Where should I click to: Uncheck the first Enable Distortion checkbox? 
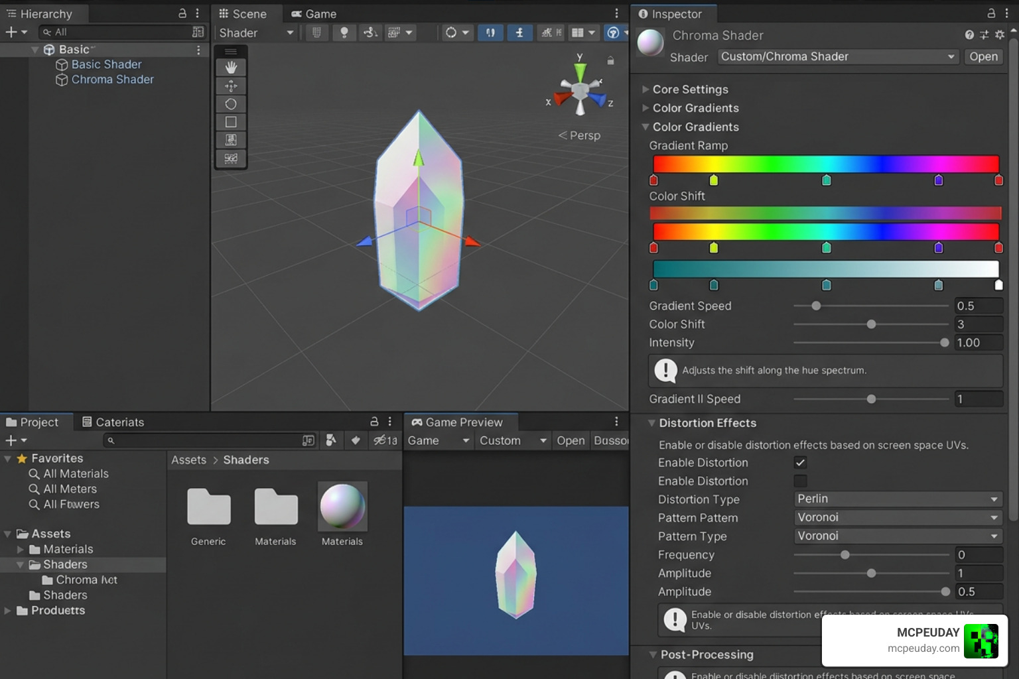coord(800,463)
